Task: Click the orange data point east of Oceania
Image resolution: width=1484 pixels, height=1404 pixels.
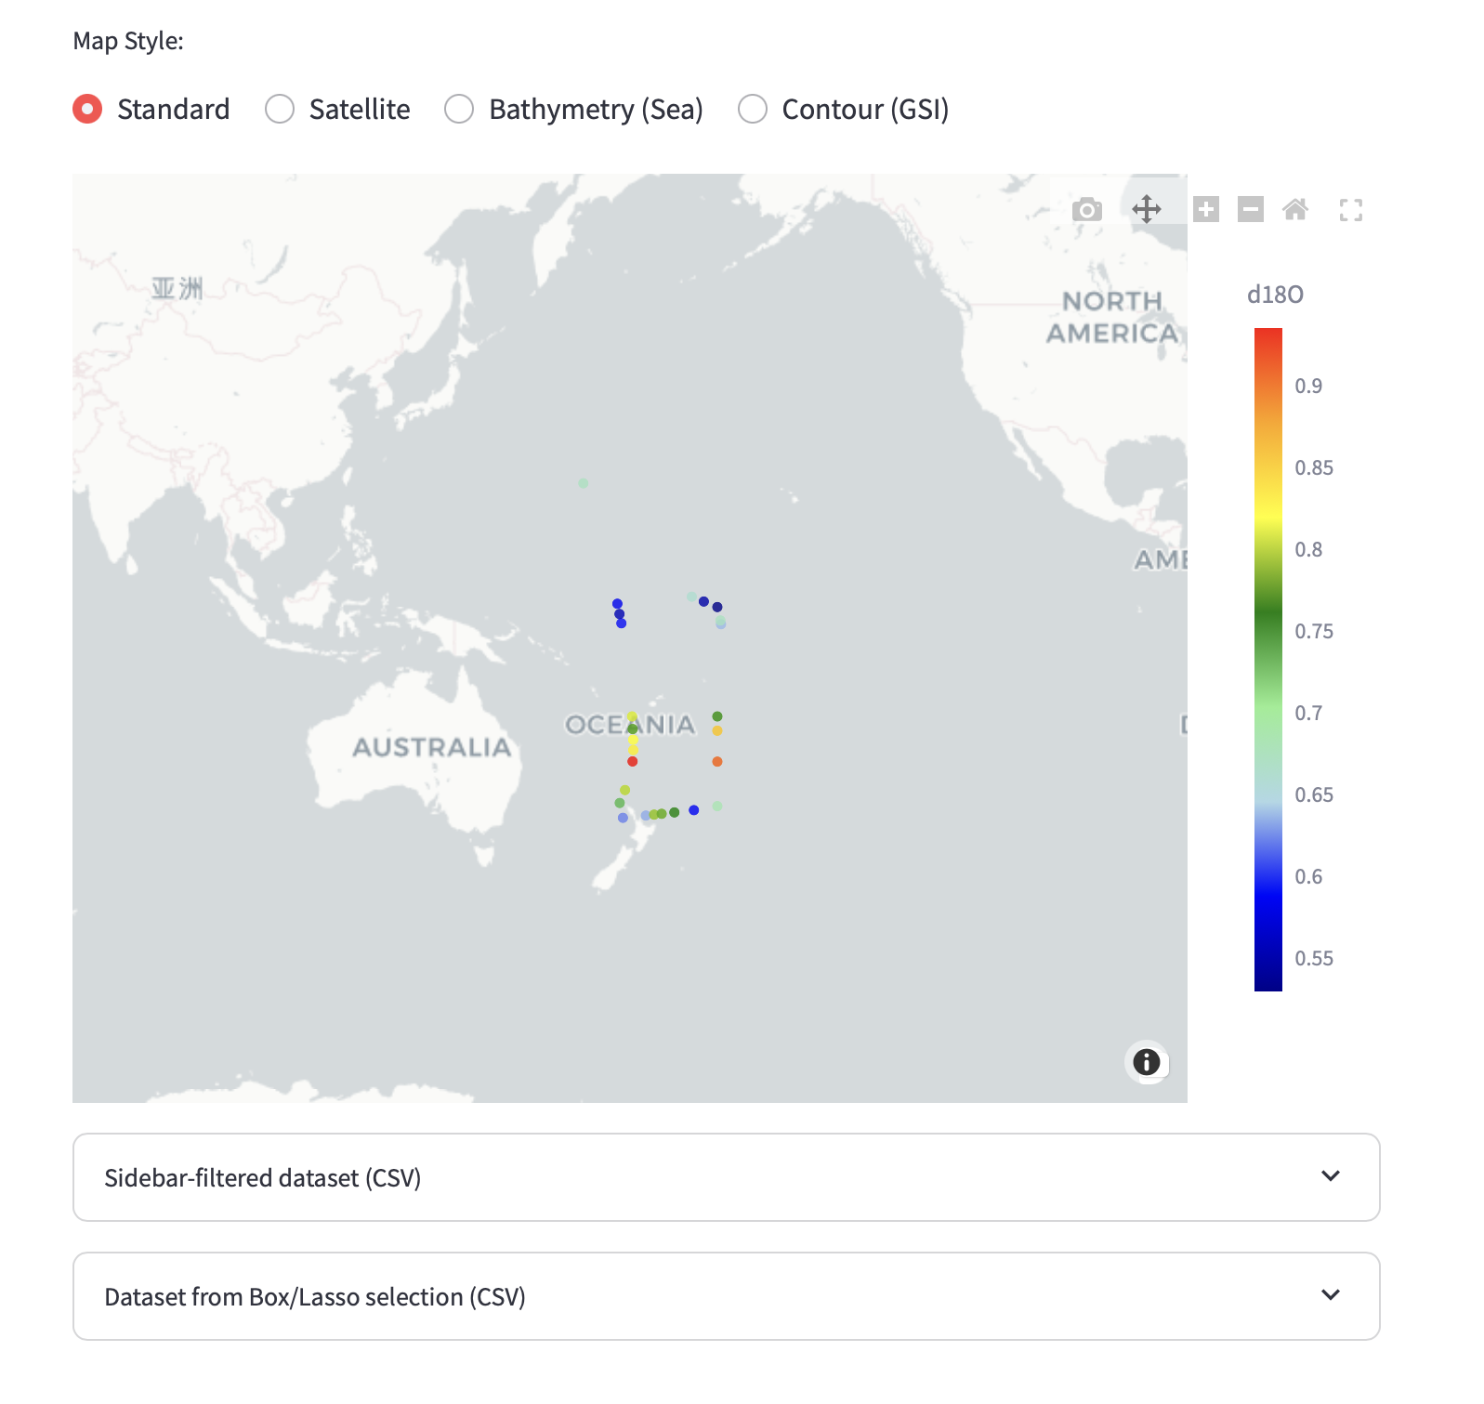Action: pyautogui.click(x=717, y=762)
